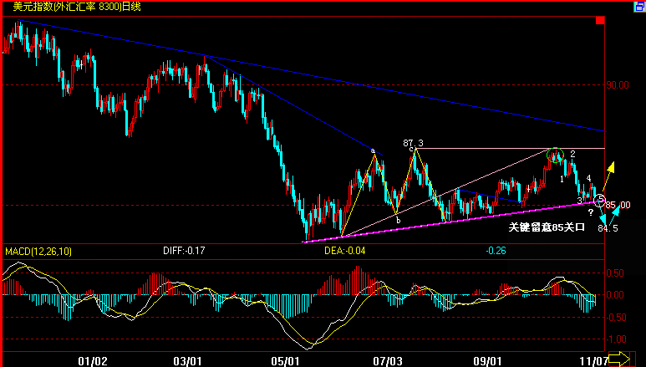Click the 0.50 MACD axis label
This screenshot has height=367, width=646.
tap(615, 273)
